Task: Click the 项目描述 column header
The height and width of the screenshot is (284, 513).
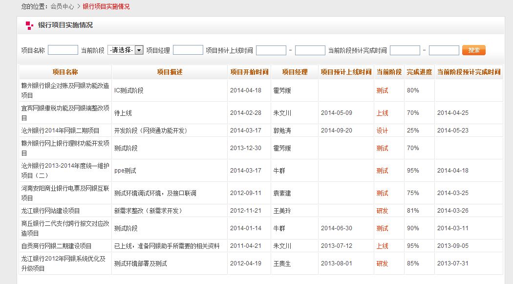Action: pos(170,72)
